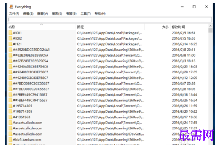
Task: Click the Everything app icon in title bar
Action: 11,6
